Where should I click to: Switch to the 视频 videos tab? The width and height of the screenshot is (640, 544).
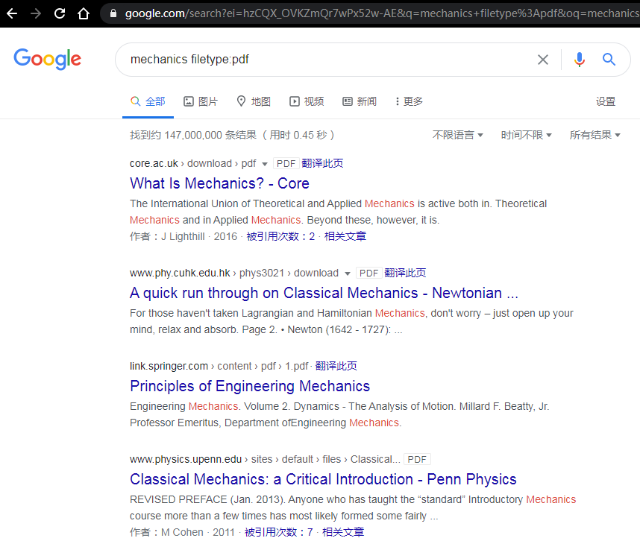pyautogui.click(x=307, y=101)
